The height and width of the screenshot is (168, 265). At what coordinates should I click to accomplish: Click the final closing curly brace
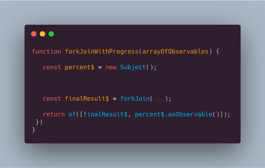tap(34, 130)
